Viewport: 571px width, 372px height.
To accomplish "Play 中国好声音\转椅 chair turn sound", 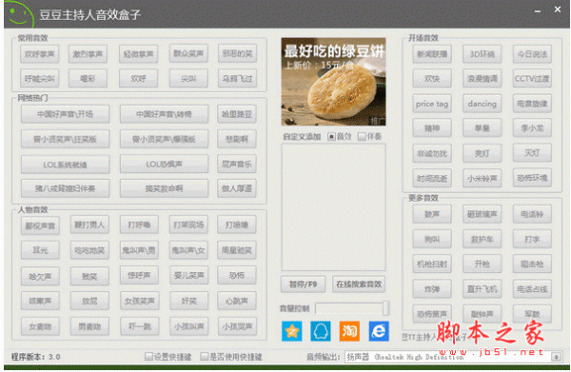I will pyautogui.click(x=164, y=114).
